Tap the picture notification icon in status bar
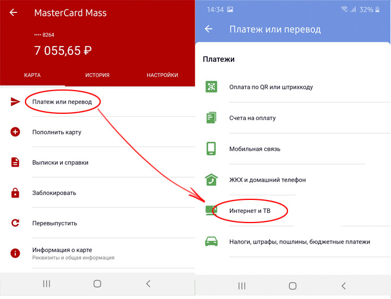The image size is (391, 299). coord(230,10)
